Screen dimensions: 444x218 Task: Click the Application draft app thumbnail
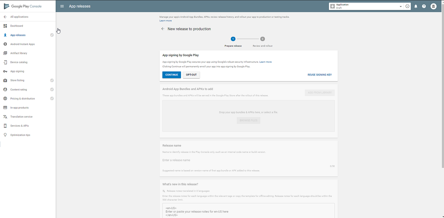pyautogui.click(x=332, y=6)
